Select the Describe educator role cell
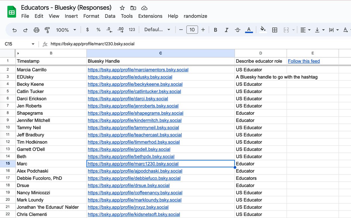This screenshot has width=351, height=218. tap(261, 61)
